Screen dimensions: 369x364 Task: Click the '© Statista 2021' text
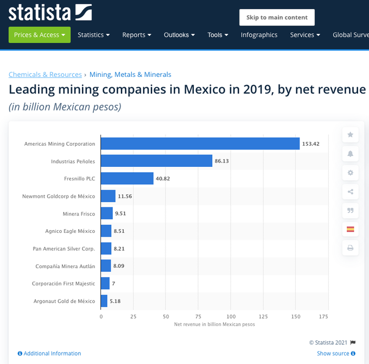328,343
